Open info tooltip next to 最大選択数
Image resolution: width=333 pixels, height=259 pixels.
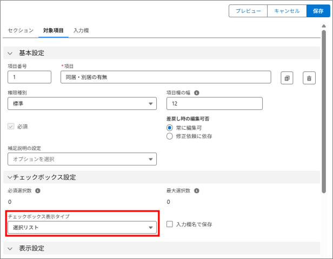[x=197, y=190]
